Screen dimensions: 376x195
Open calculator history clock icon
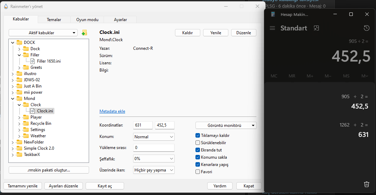click(366, 28)
